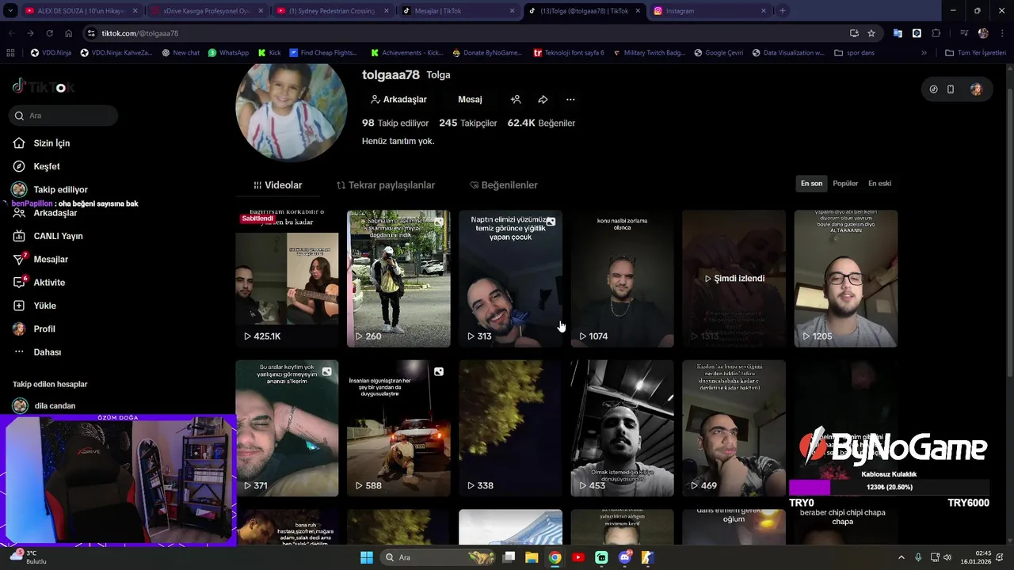Open the account avatar menu top-right

click(976, 89)
